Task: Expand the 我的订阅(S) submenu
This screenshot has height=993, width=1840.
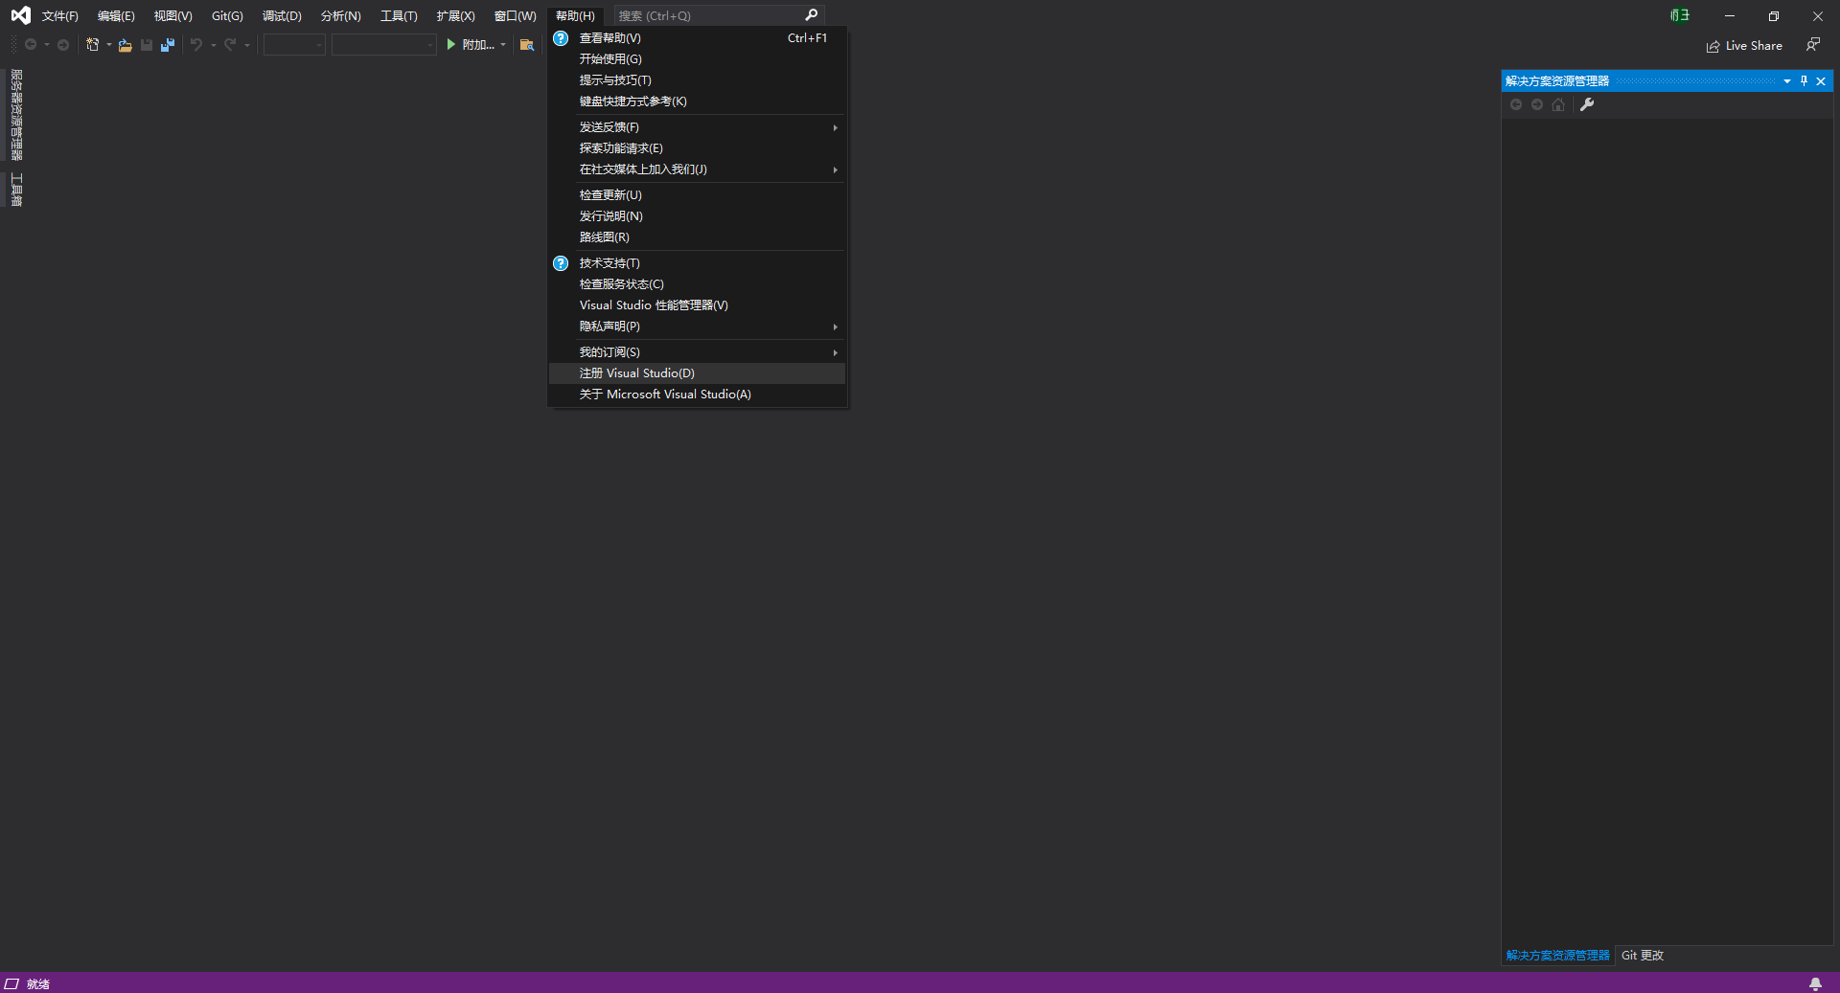Action: point(697,352)
